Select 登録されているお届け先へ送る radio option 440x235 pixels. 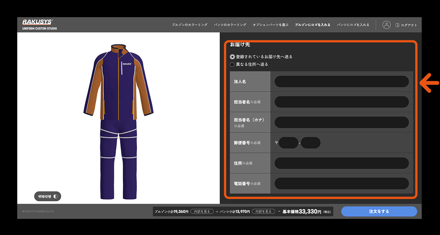[x=233, y=57]
